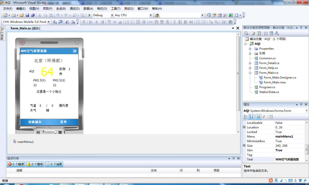This screenshot has height=185, width=309.
Task: Click the Text property value field
Action: coord(290,159)
